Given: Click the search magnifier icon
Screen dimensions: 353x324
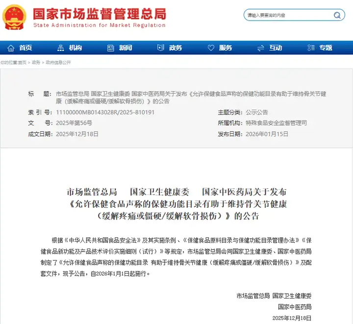Looking at the screenshot, I should tap(337, 15).
